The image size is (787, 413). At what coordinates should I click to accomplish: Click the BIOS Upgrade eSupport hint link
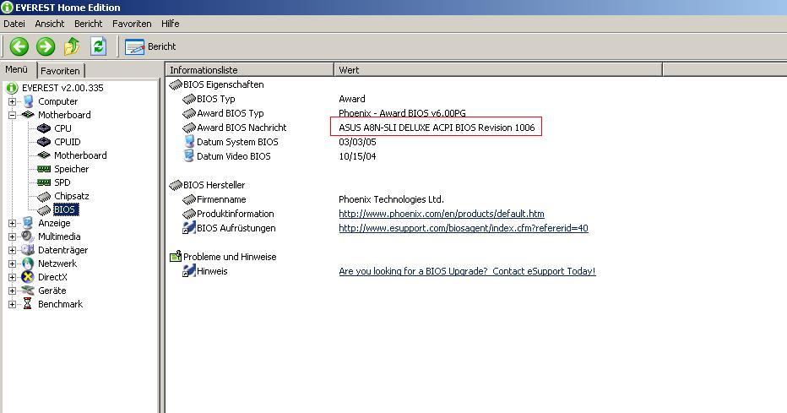click(467, 271)
